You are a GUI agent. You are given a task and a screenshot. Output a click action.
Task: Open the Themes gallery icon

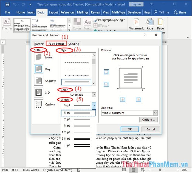click(7, 22)
